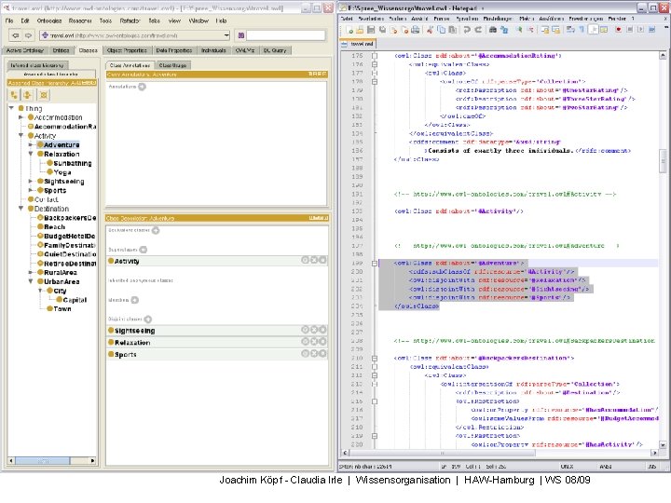Click the Print icon in Notepad++ toolbar
Viewport: 671px width, 503px height.
(416, 30)
